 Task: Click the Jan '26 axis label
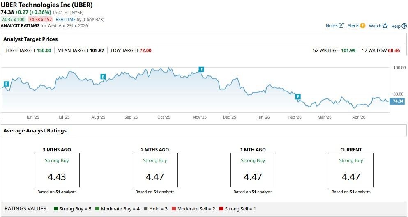[264, 117]
